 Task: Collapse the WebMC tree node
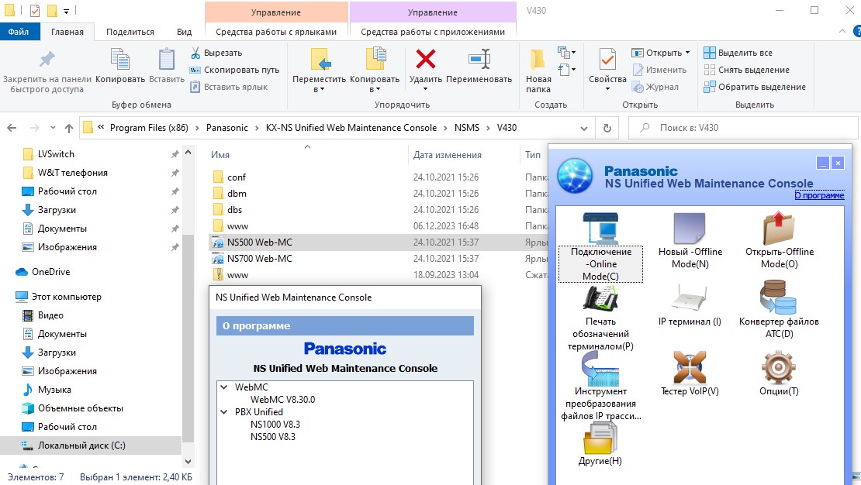pos(224,387)
